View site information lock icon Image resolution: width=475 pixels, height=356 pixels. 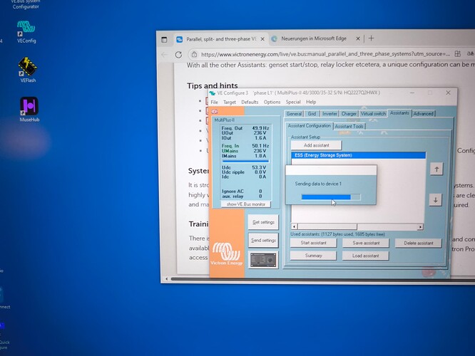(194, 54)
